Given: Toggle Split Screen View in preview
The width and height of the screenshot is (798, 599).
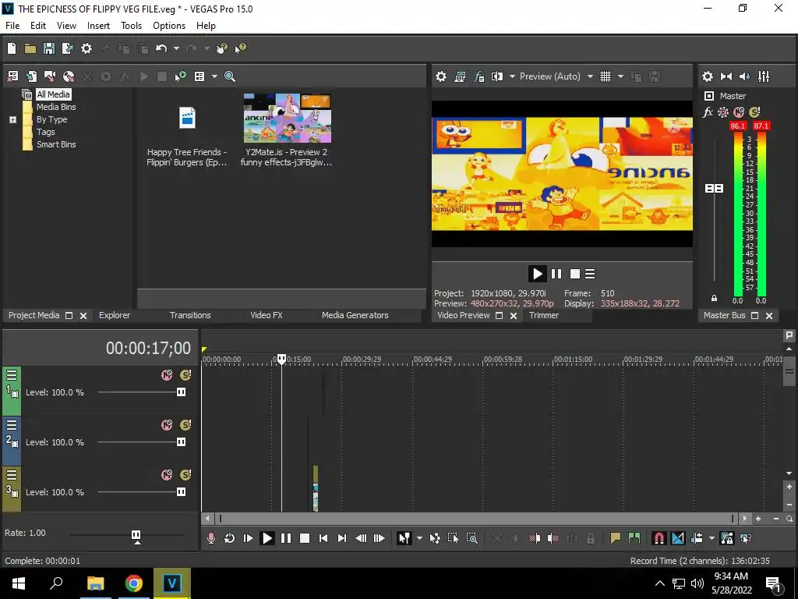Looking at the screenshot, I should point(496,76).
